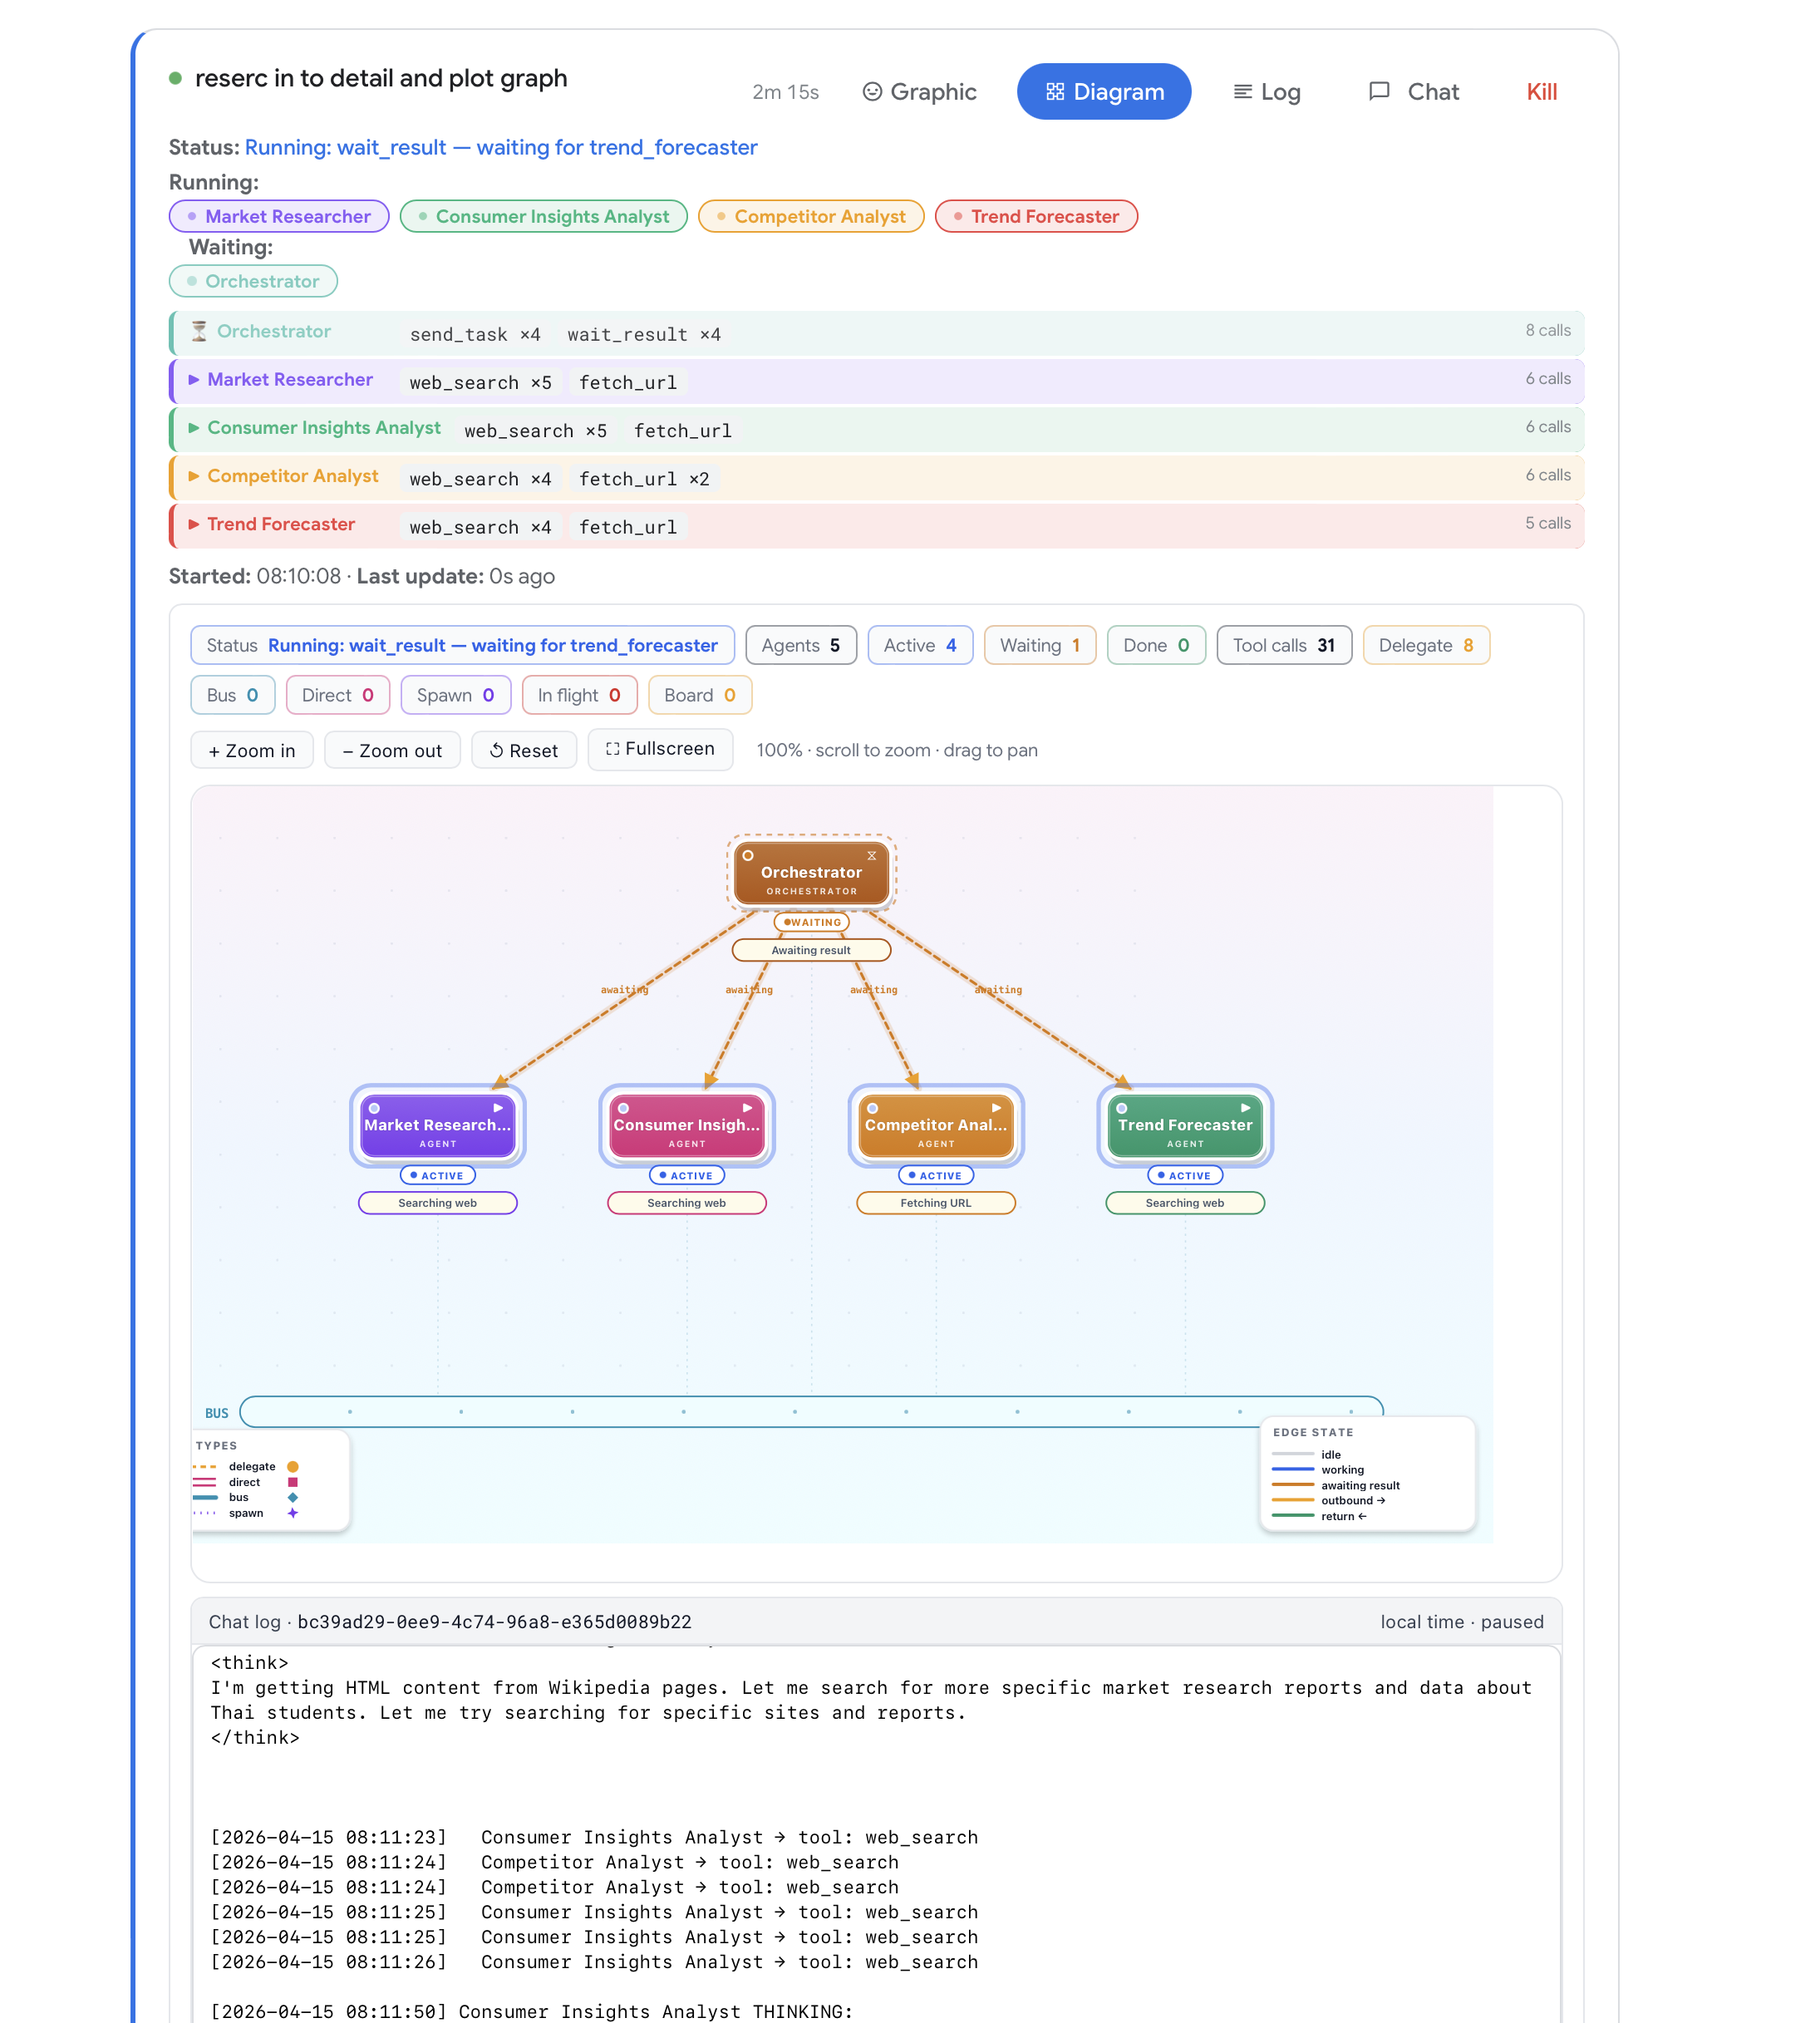Click the '8 calls' count for Orchestrator
The height and width of the screenshot is (2023, 1820).
(1547, 330)
